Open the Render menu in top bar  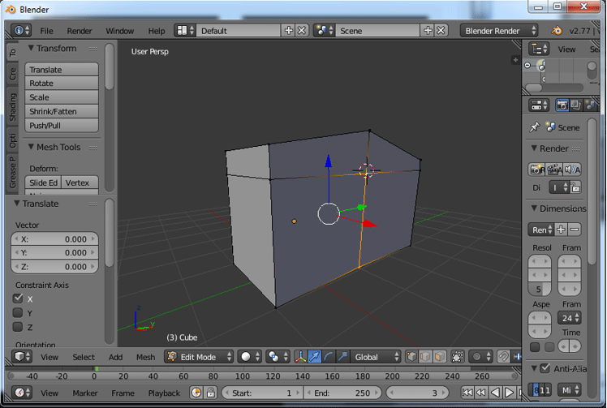[x=80, y=31]
